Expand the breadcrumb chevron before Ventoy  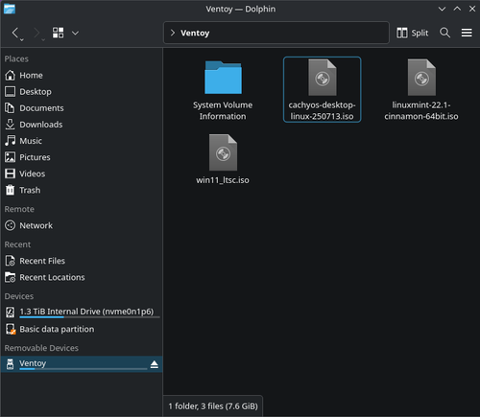coord(173,33)
